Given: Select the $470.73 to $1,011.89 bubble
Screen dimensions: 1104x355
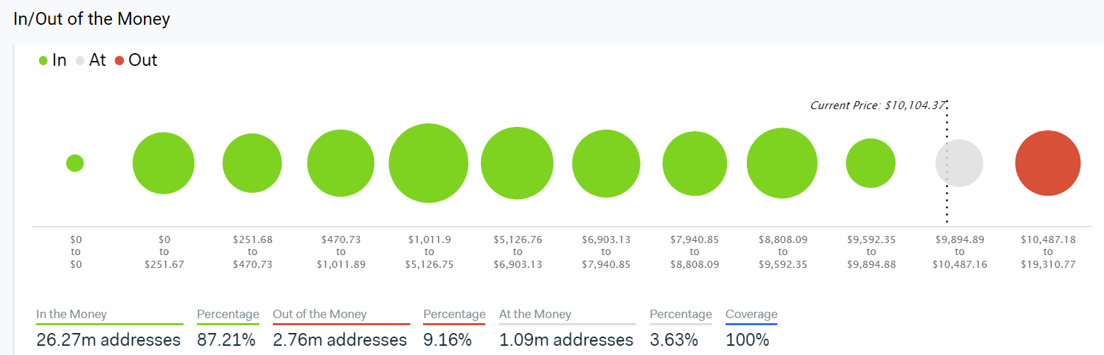Looking at the screenshot, I should (341, 163).
